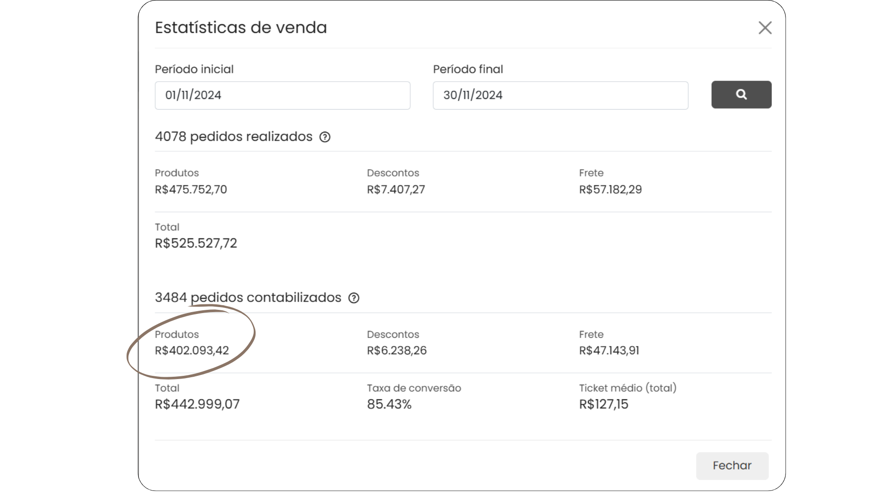The width and height of the screenshot is (881, 495).
Task: Click the Frete value R$57.182,29
Action: coord(610,190)
